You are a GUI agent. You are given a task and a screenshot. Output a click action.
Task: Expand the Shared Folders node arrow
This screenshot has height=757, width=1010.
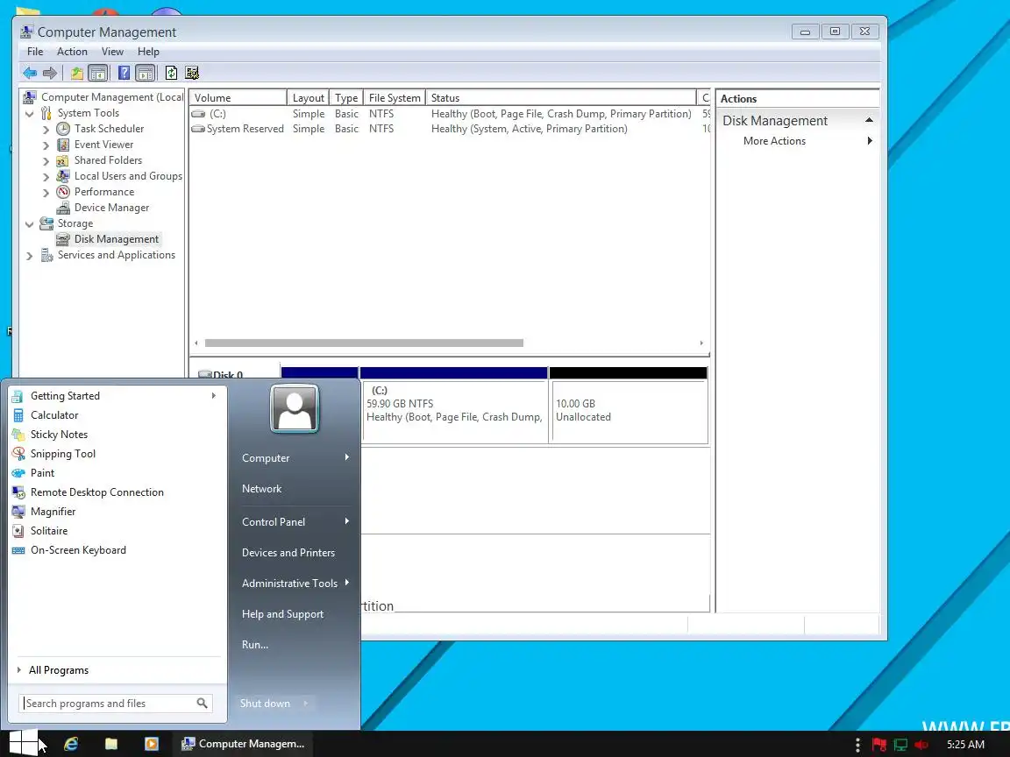coord(46,161)
